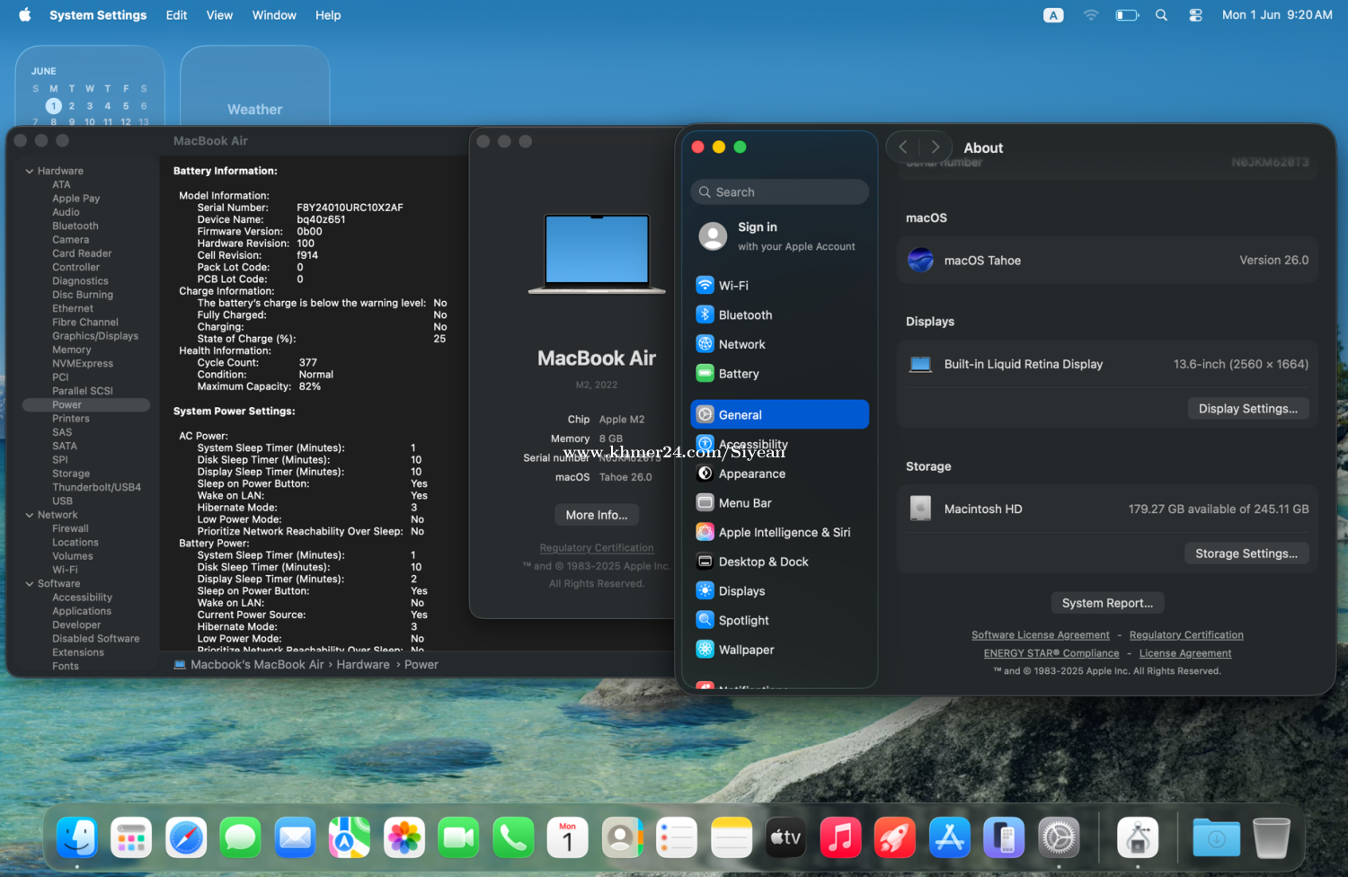This screenshot has width=1348, height=877.
Task: Select Displays in the System Settings sidebar
Action: (x=780, y=591)
